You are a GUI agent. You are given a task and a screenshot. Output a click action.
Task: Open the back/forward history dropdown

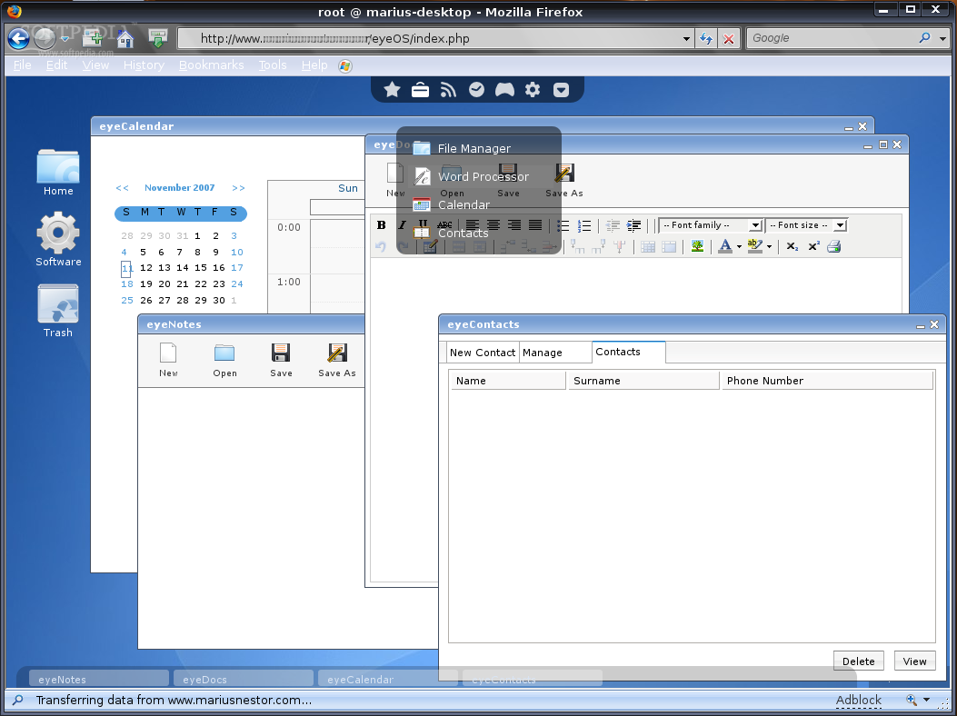[65, 39]
